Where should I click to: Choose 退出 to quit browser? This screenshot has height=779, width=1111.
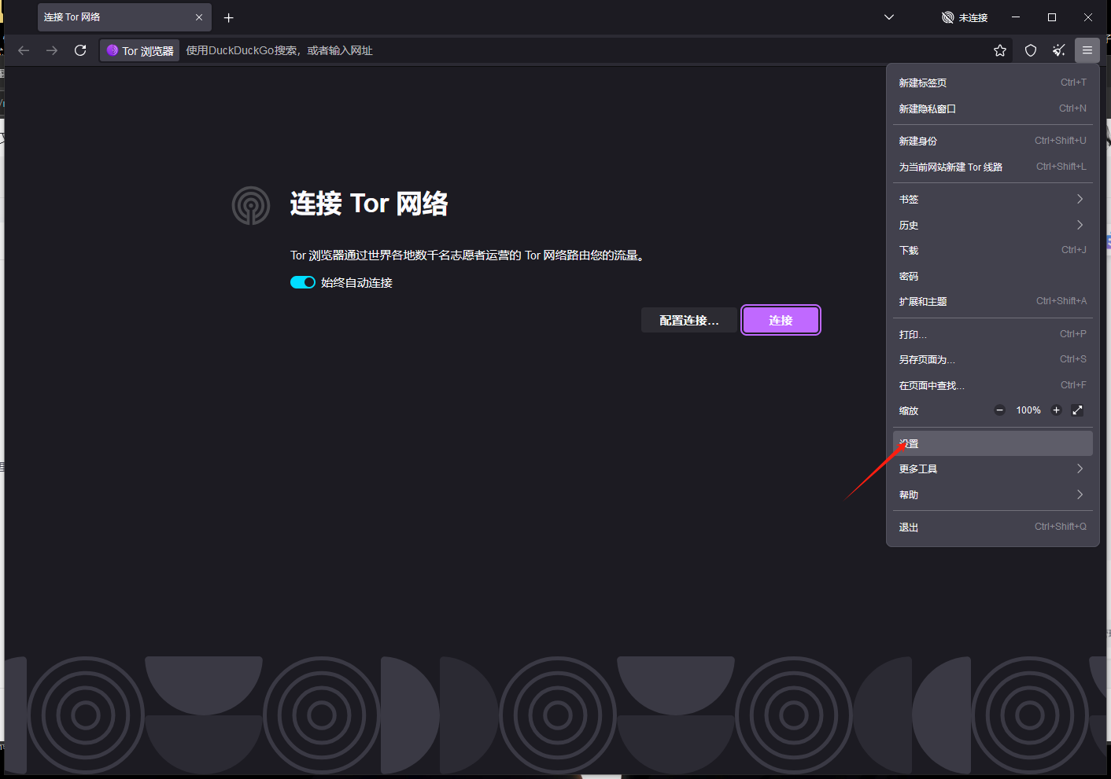click(x=993, y=527)
